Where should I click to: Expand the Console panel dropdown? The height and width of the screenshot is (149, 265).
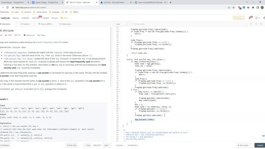click(120, 145)
